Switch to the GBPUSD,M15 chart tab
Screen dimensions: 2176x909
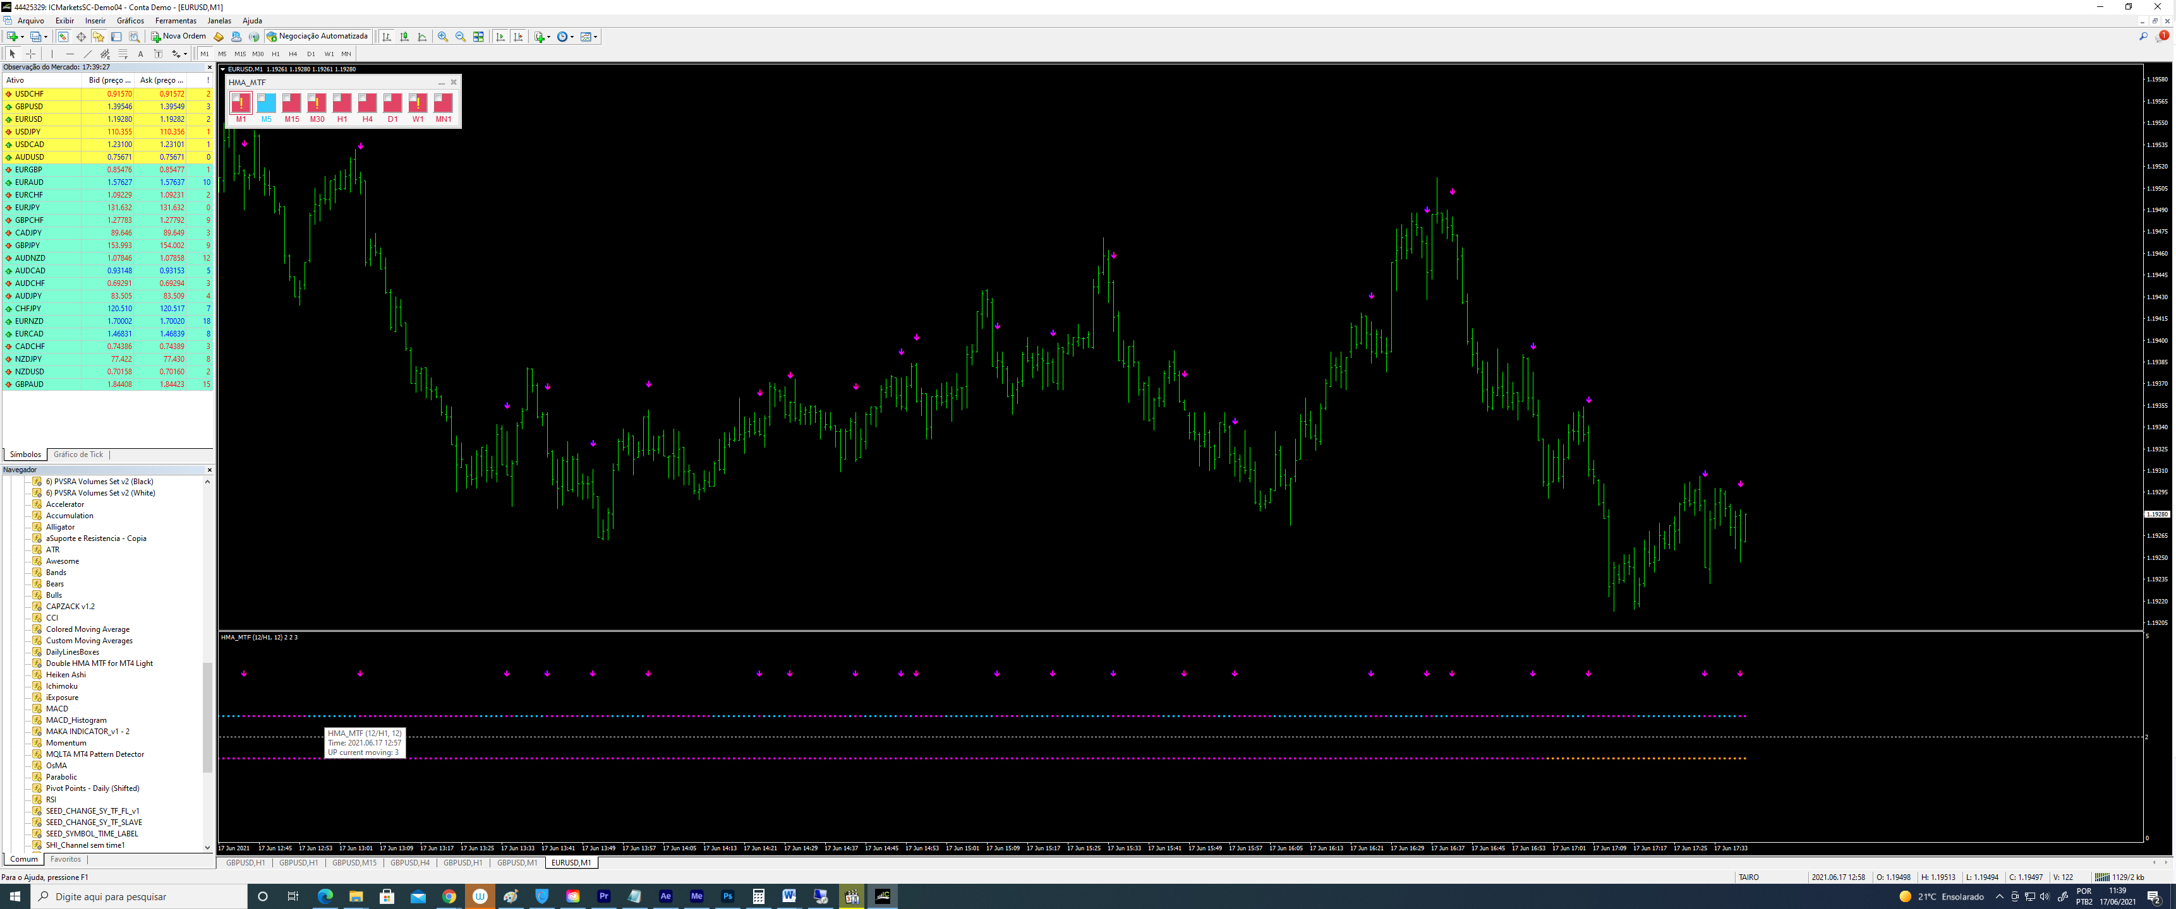point(354,862)
